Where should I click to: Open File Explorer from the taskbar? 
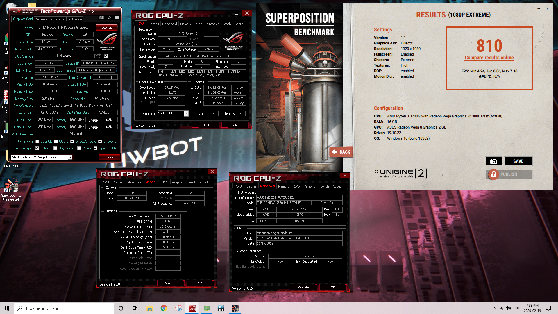coord(149,308)
